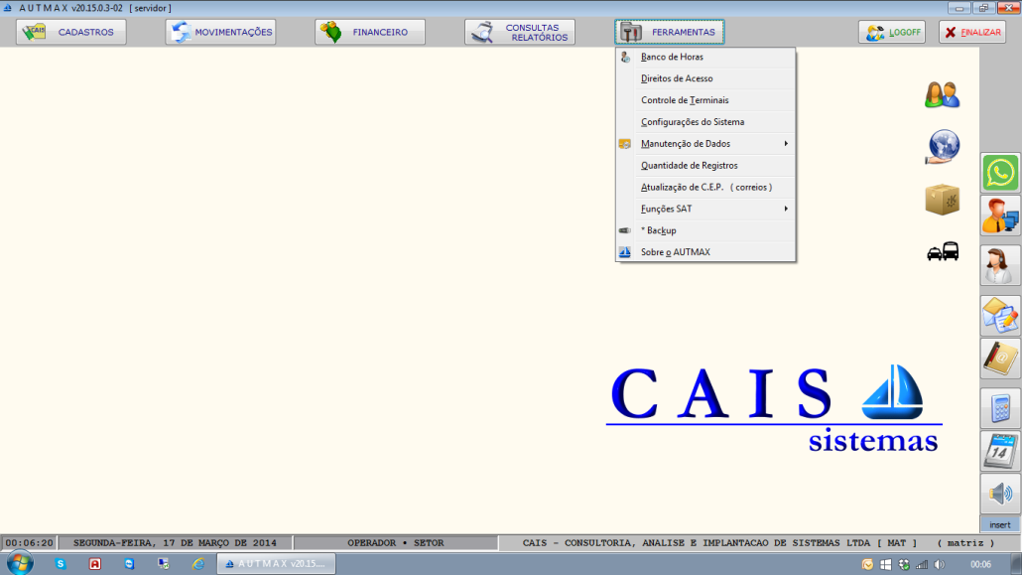The height and width of the screenshot is (575, 1022).
Task: Click the OPERADOR • SETOR status field
Action: coord(396,543)
